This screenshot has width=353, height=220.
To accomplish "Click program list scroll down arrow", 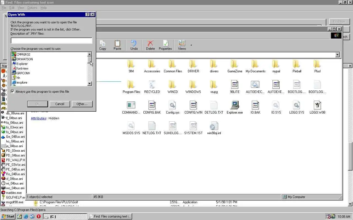I will (x=89, y=84).
